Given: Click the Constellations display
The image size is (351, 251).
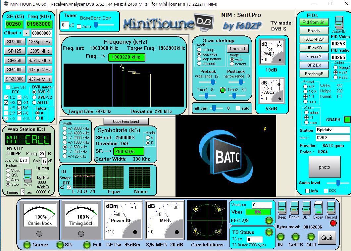Looking at the screenshot, I should [207, 221].
